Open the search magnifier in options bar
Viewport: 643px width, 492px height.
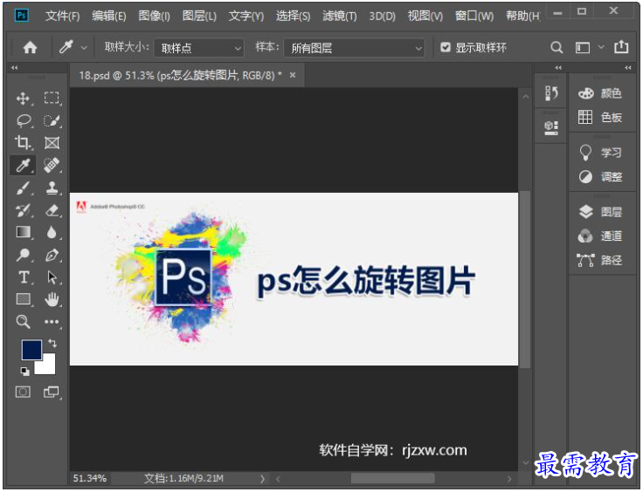tap(556, 47)
